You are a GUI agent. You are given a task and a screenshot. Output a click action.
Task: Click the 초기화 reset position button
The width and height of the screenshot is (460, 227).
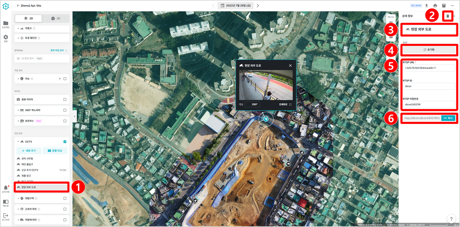tap(429, 50)
